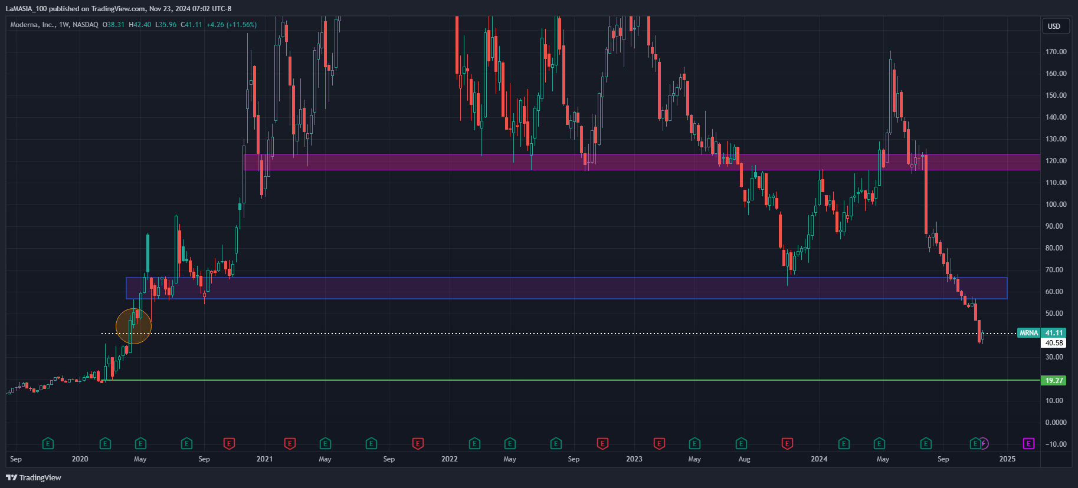Click the C41.11 close value
The image size is (1078, 488).
point(191,25)
